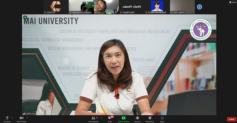Select Jan's video thumbnail
The height and width of the screenshot is (123, 237).
(x=106, y=7)
